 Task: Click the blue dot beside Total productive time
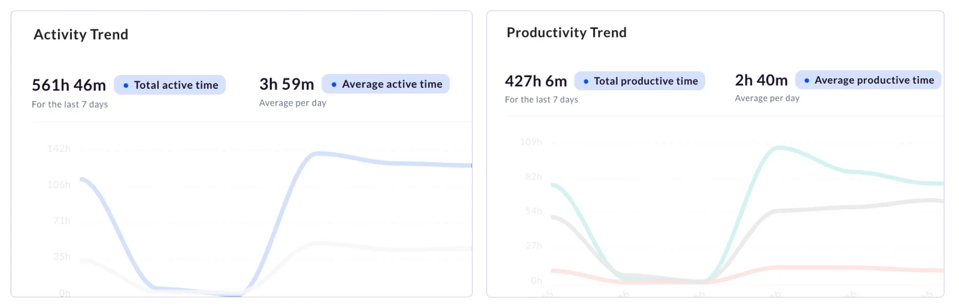pyautogui.click(x=586, y=82)
